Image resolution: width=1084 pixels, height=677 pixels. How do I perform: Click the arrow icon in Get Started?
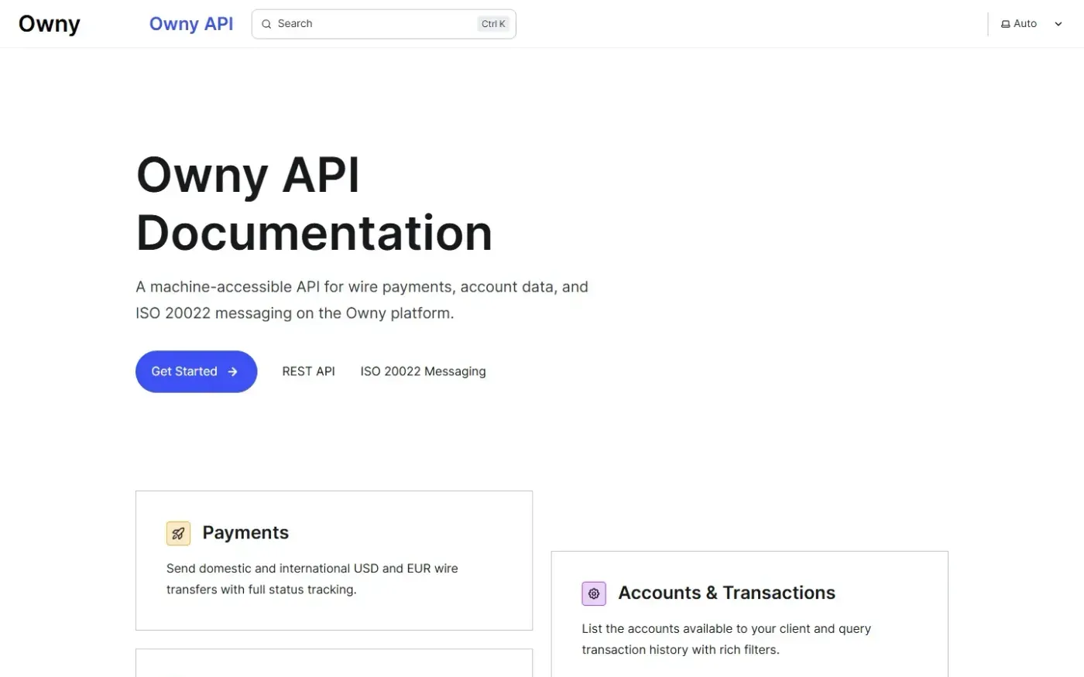click(232, 371)
